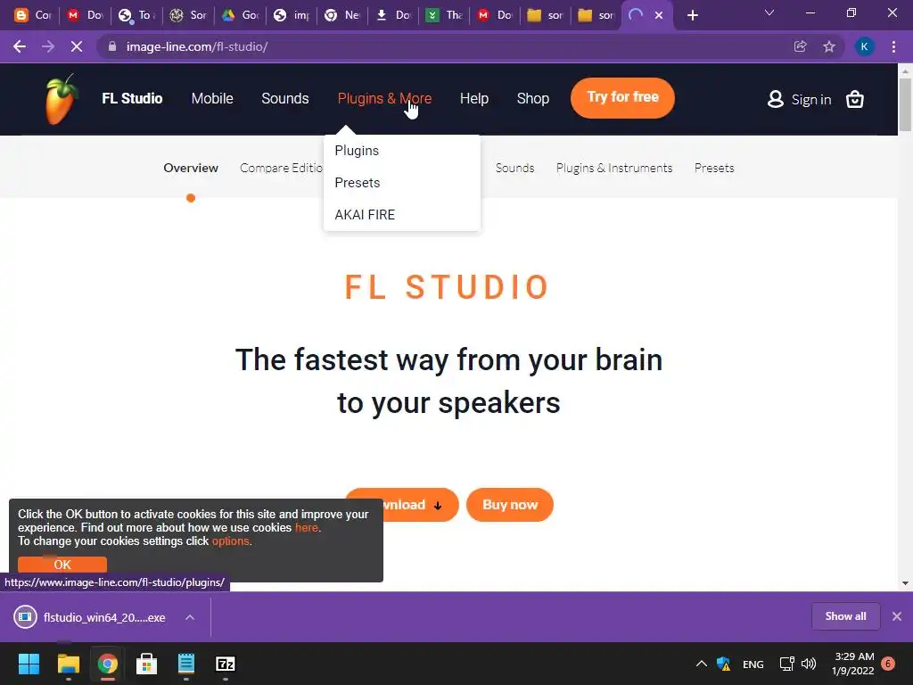Click the browser forward arrow

[48, 46]
